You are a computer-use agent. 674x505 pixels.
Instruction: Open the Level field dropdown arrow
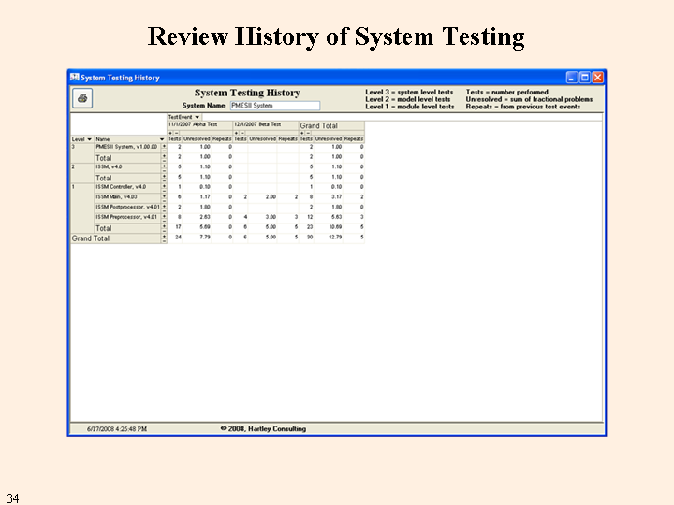(x=90, y=139)
